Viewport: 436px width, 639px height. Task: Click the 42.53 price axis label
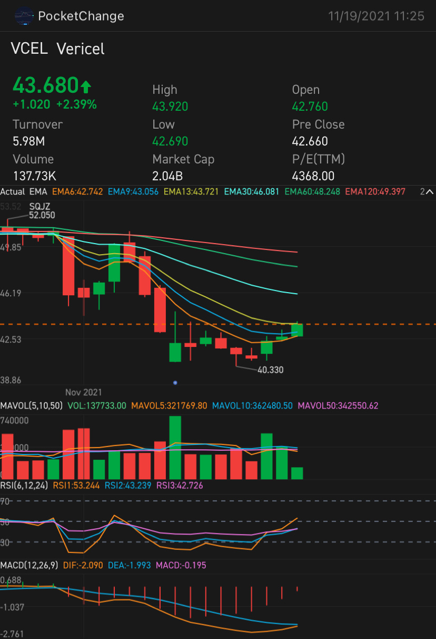click(11, 340)
